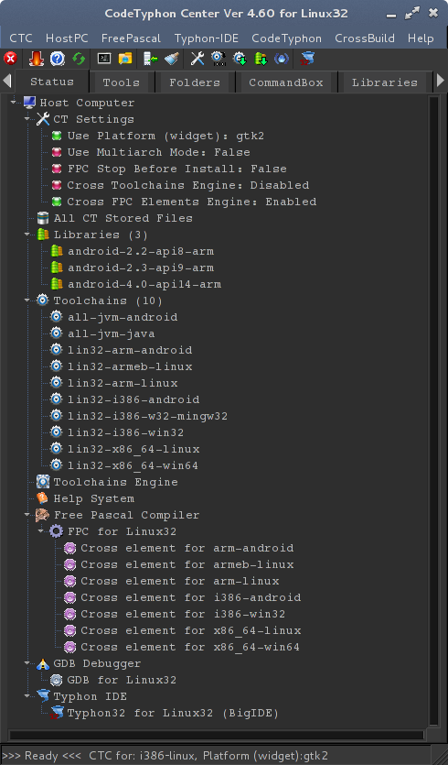Toggle Cross Toolchains Engine: Disabled indicator
Image resolution: width=448 pixels, height=765 pixels.
click(57, 185)
